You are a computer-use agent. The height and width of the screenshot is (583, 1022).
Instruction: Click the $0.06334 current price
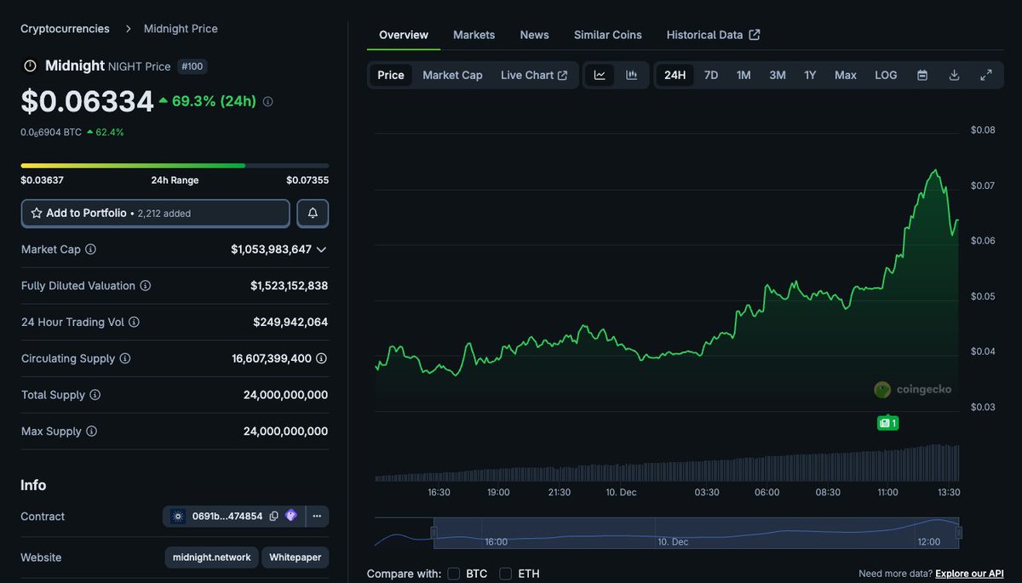(87, 101)
